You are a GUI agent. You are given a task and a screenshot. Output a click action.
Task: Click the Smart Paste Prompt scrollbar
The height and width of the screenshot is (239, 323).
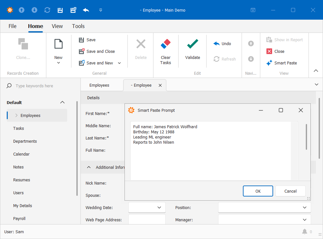click(306, 137)
